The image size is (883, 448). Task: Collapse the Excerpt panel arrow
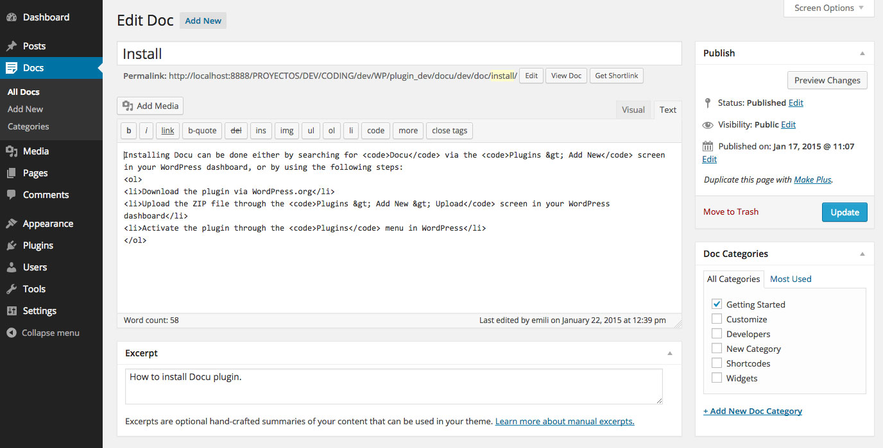670,353
